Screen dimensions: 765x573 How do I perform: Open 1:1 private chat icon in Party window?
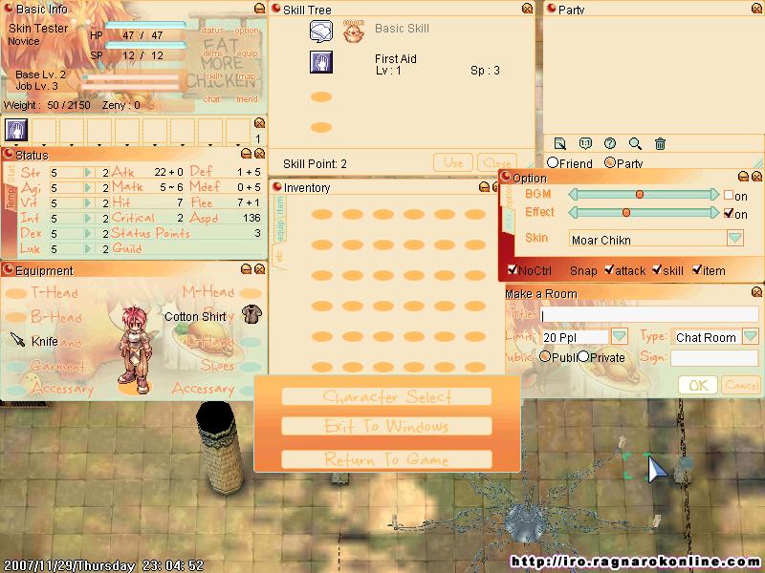585,143
